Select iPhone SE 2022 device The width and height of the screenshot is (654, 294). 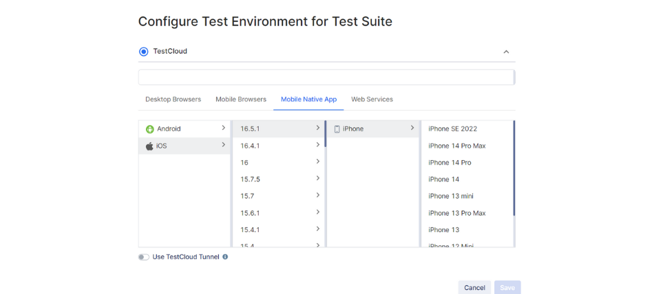[x=467, y=129]
